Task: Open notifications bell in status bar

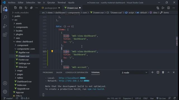Action: (175, 98)
